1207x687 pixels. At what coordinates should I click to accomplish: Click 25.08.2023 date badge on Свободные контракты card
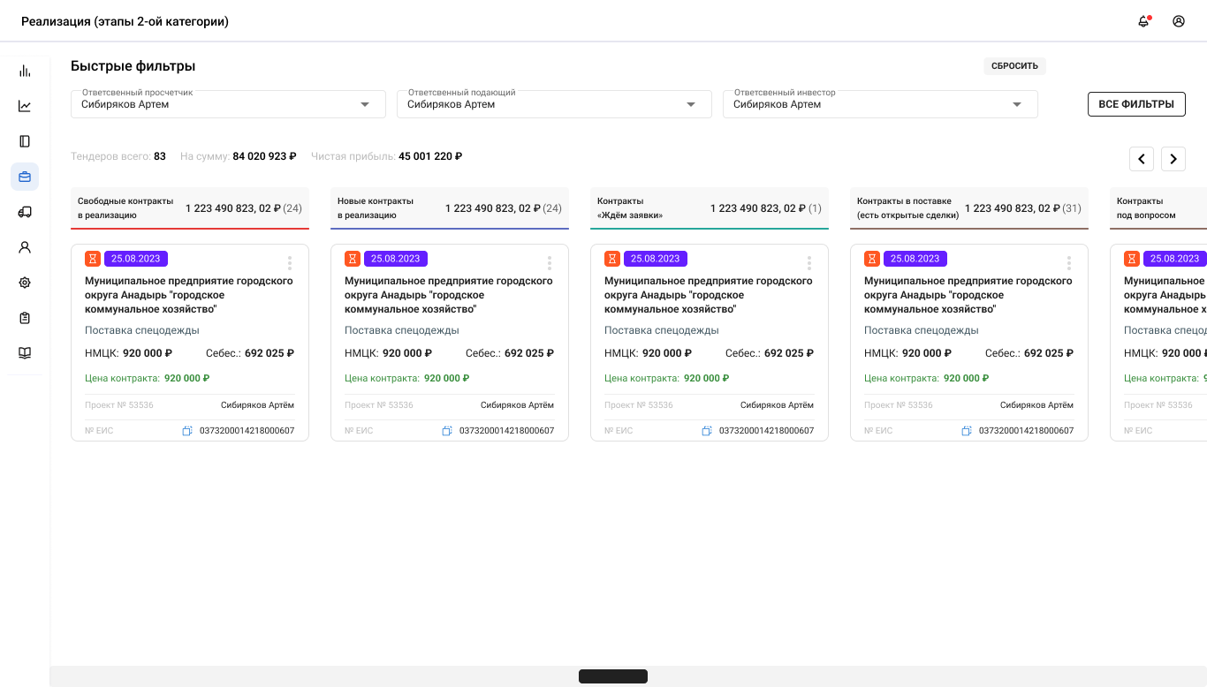point(136,259)
